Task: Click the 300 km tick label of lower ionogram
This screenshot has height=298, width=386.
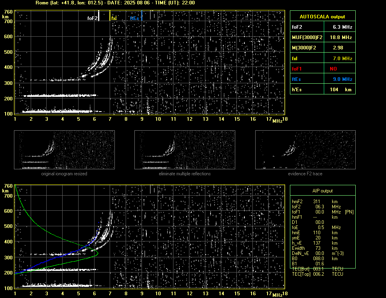Action: 8,257
